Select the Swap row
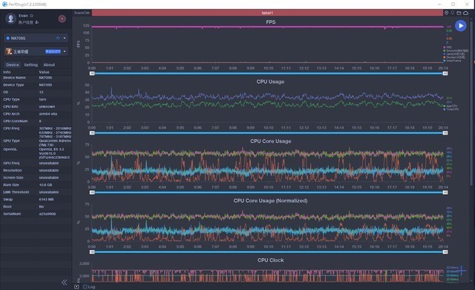Viewport: 475px width, 290px height. click(x=36, y=200)
